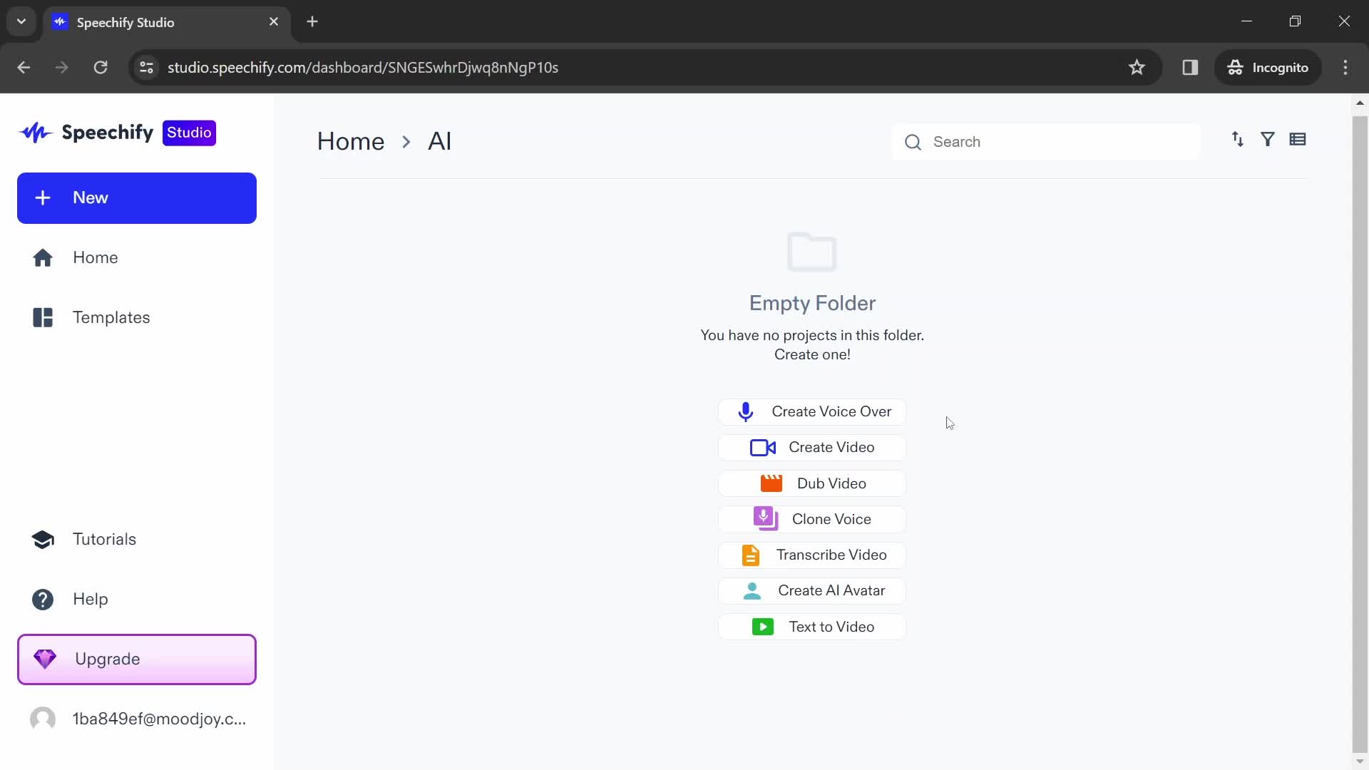Toggle the filter options panel
This screenshot has height=770, width=1369.
1269,140
